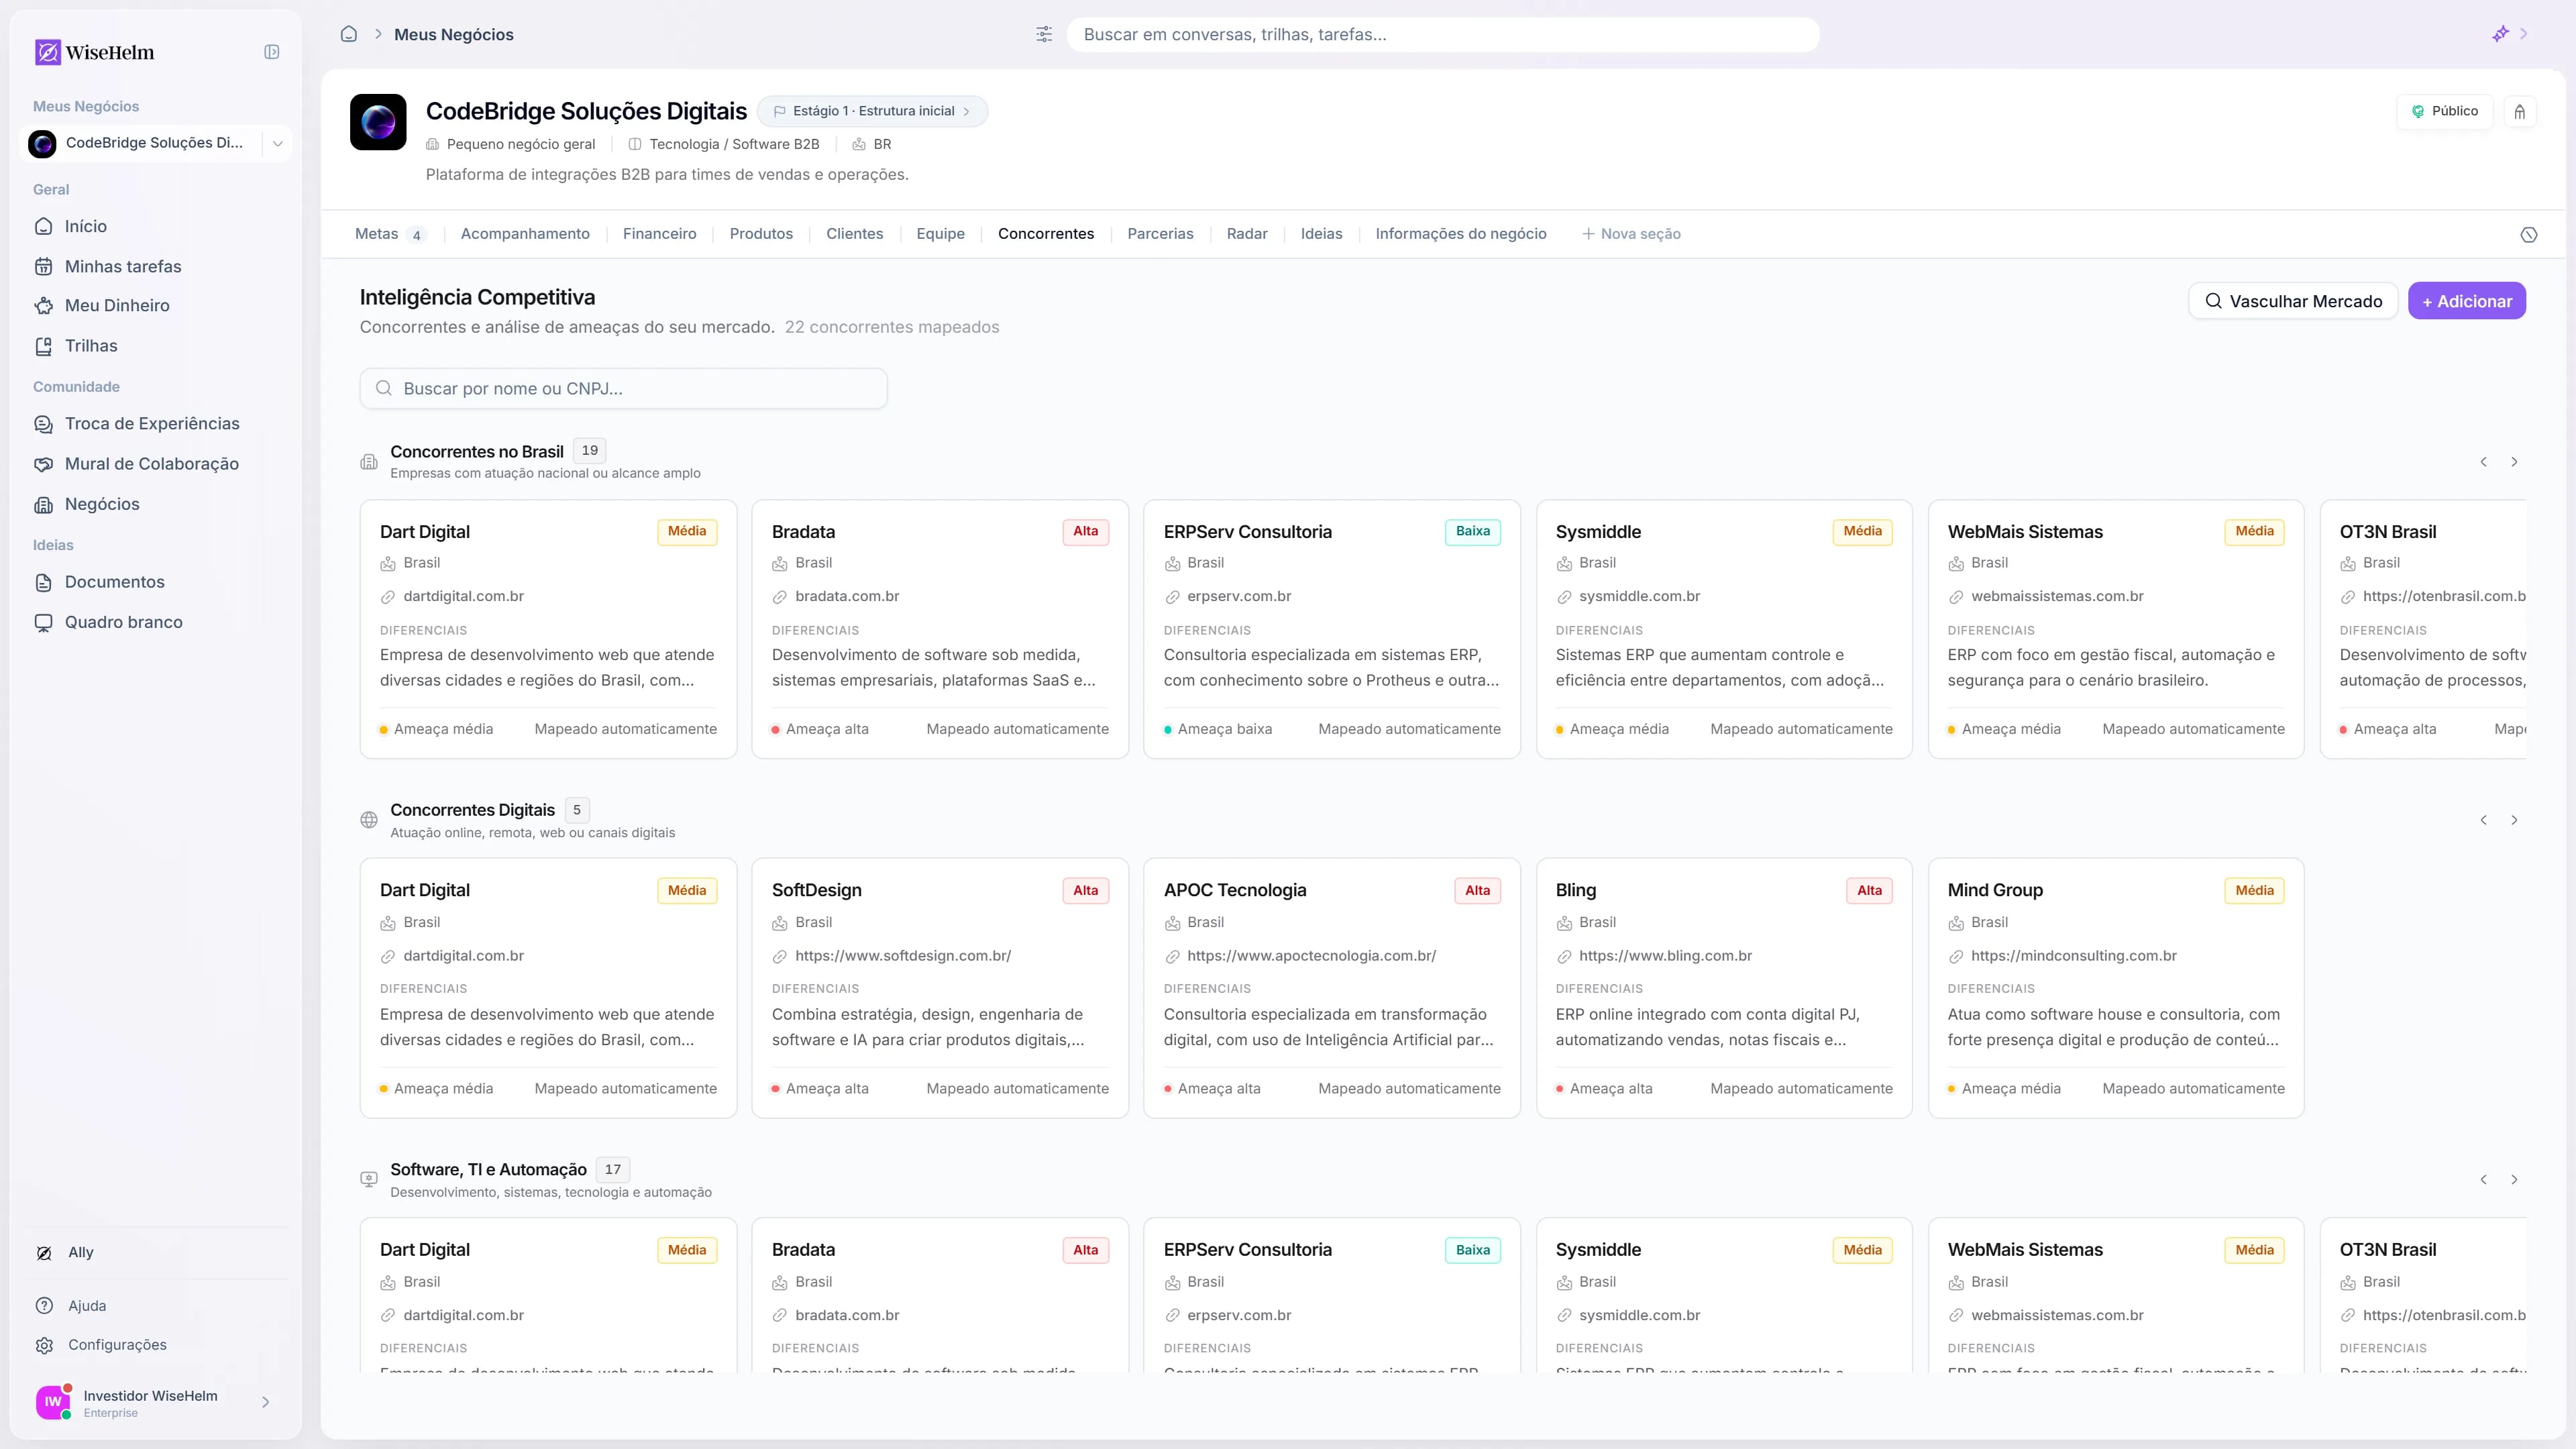
Task: Switch to Clientes tab
Action: tap(855, 234)
